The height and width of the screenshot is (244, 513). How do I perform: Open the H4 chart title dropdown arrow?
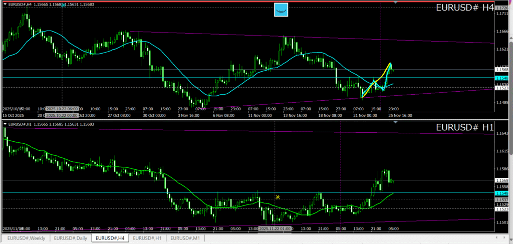click(x=5, y=4)
